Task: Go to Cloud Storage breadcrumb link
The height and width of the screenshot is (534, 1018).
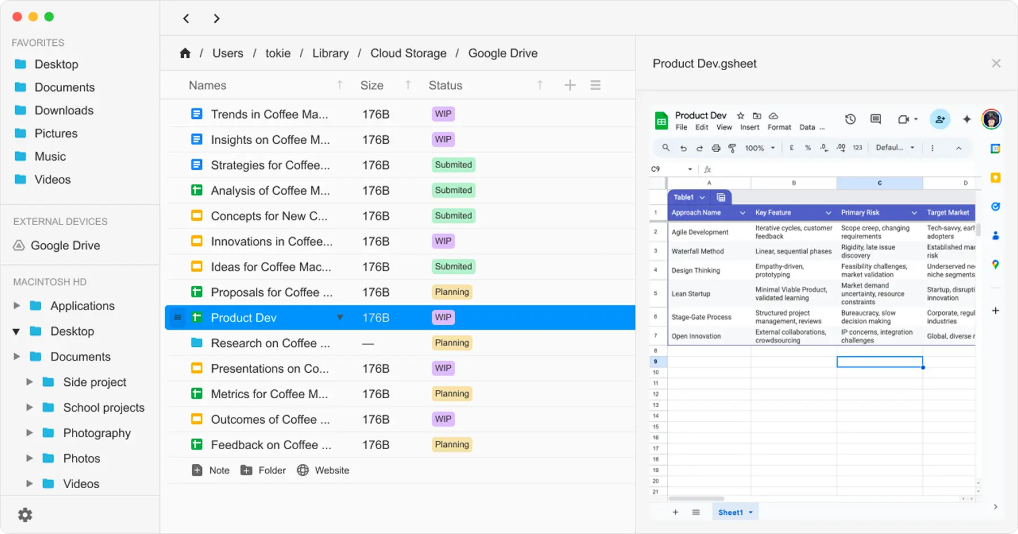Action: [408, 53]
